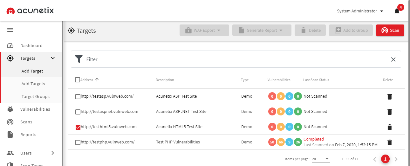The width and height of the screenshot is (410, 166).
Task: Open the http://testphp.vulnweb.com/ target link
Action: pyautogui.click(x=108, y=142)
